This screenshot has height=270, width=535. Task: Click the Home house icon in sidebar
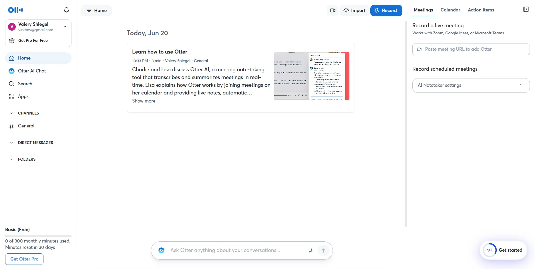(x=11, y=58)
